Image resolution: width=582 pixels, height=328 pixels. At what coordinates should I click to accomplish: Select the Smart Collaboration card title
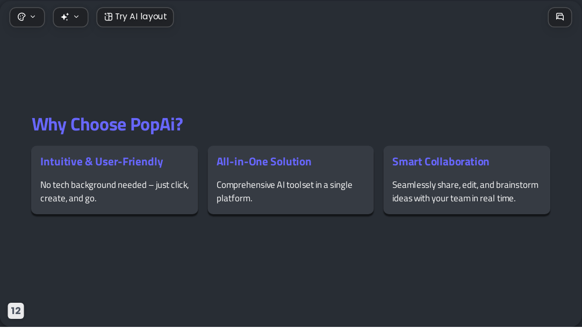coord(441,162)
